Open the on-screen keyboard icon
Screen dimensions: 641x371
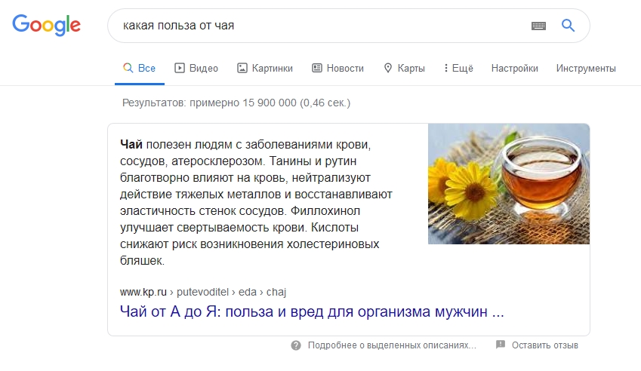(x=538, y=26)
